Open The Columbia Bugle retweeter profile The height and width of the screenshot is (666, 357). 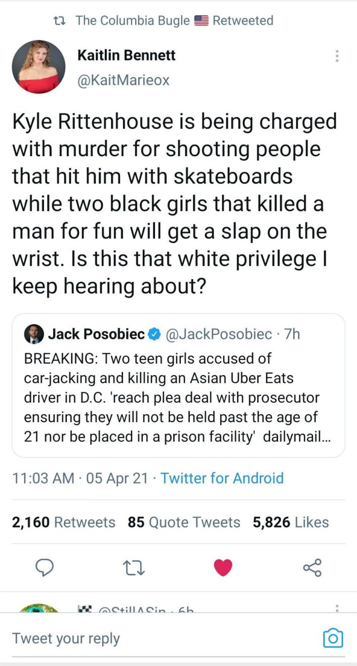coord(133,21)
